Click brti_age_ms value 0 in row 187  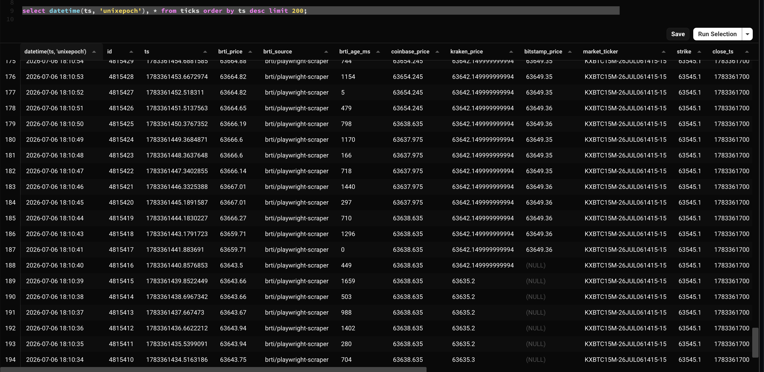[343, 250]
